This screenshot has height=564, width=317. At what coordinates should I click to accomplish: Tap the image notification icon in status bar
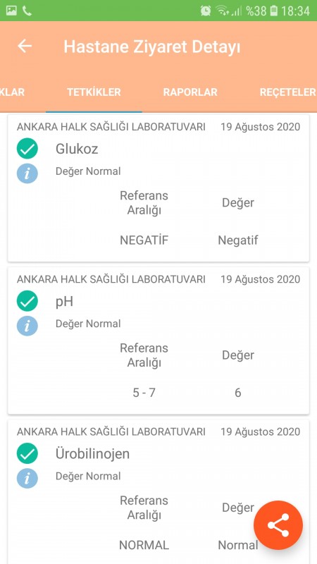(x=11, y=11)
